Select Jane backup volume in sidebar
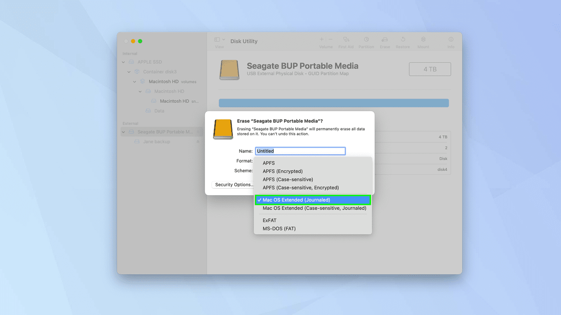Screen dimensions: 561x315 pos(156,141)
